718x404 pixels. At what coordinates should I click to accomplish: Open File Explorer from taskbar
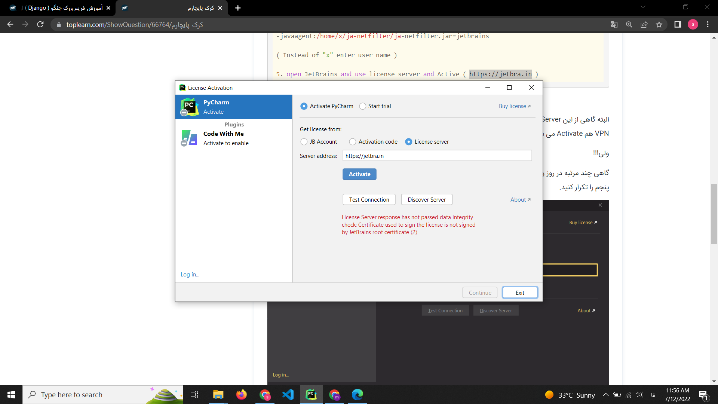[x=218, y=395]
